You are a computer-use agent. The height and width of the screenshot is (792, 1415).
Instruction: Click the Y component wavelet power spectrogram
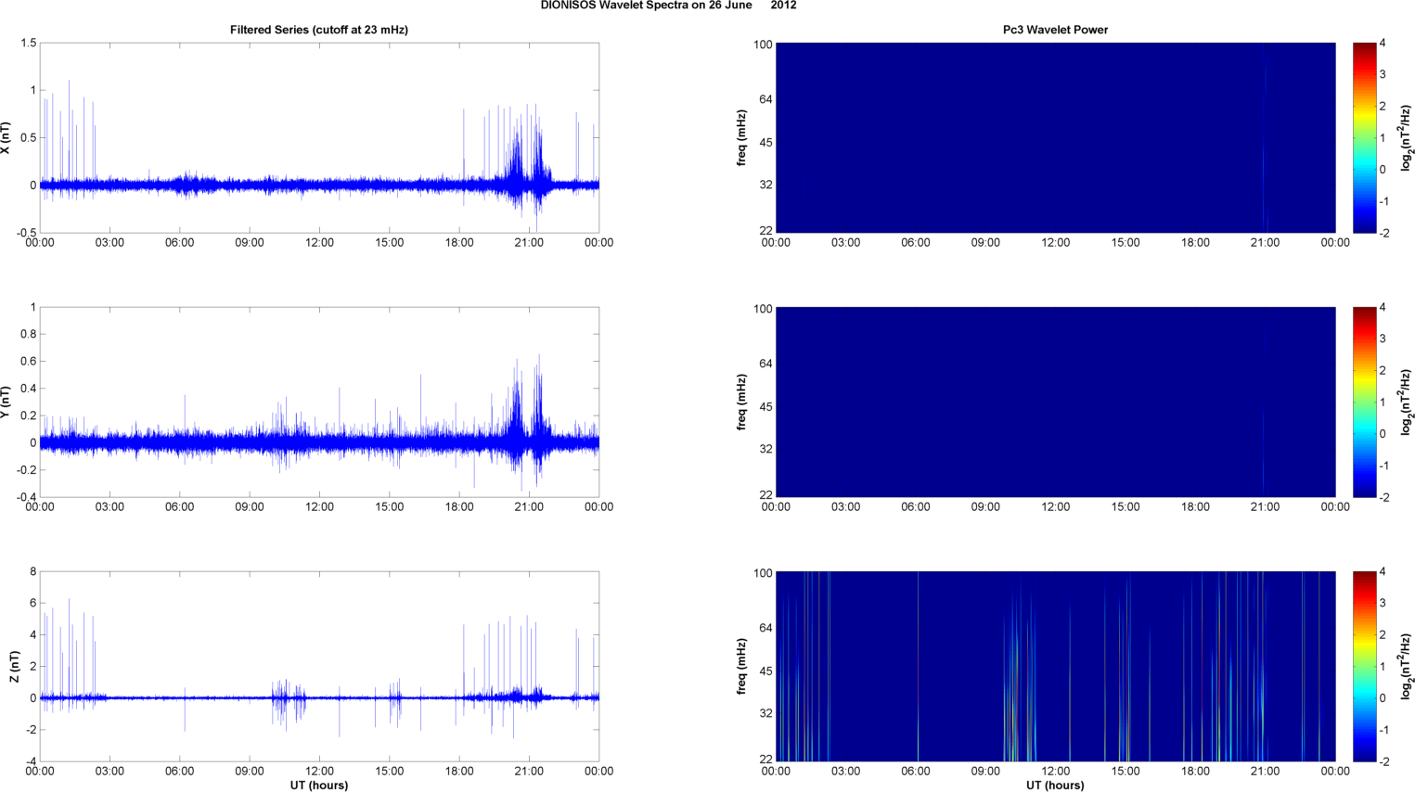pyautogui.click(x=1055, y=402)
